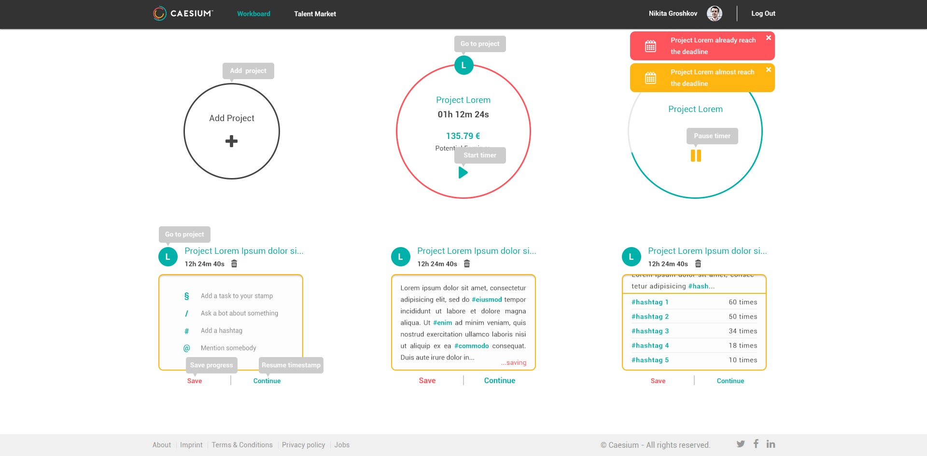Open the About footer link
This screenshot has width=927, height=456.
coord(162,445)
